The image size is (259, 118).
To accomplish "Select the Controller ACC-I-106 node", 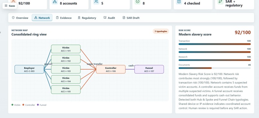I will [111, 69].
